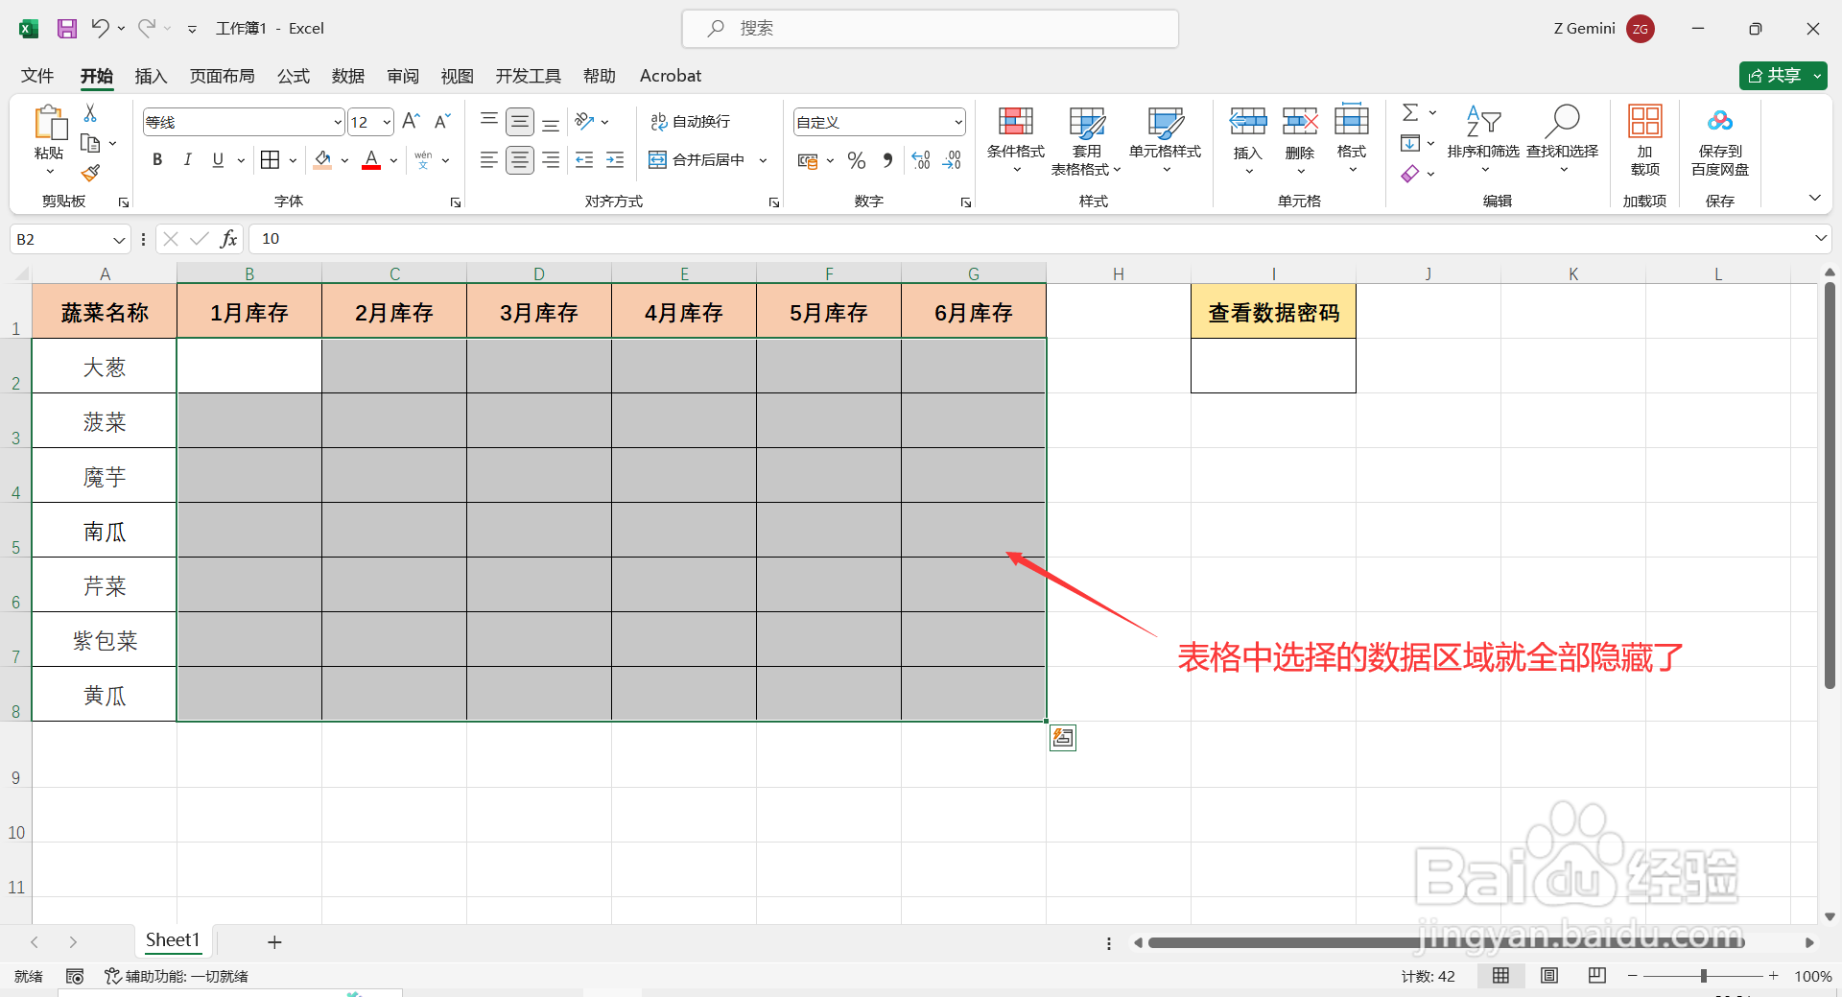Screen dimensions: 1842x997
Task: Open the 文件 menu
Action: pyautogui.click(x=37, y=76)
